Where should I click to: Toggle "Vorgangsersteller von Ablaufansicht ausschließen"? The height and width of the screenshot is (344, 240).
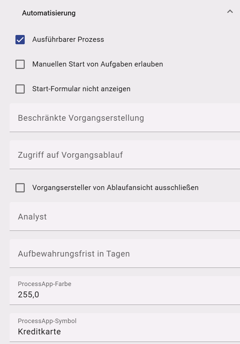pyautogui.click(x=20, y=188)
